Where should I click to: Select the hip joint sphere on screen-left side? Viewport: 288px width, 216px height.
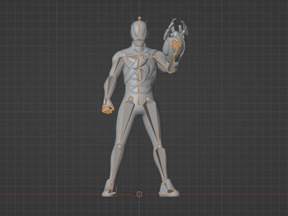(131, 98)
